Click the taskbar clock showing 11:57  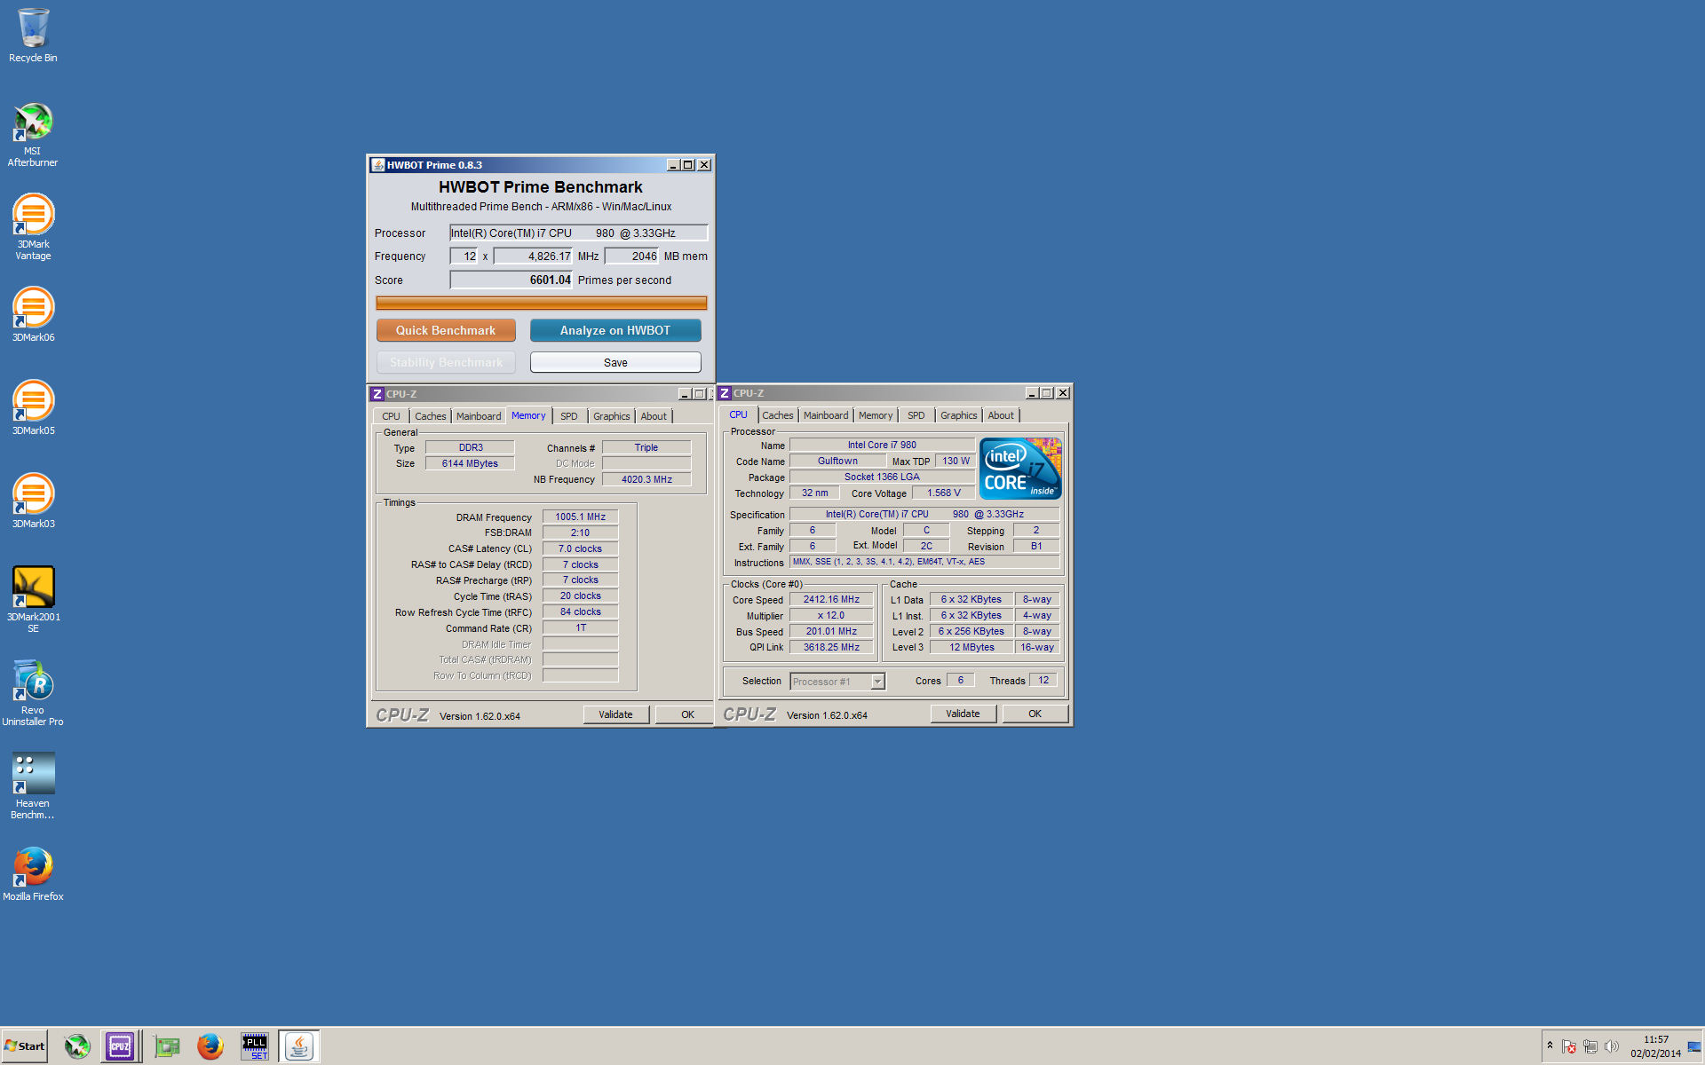coord(1655,1046)
